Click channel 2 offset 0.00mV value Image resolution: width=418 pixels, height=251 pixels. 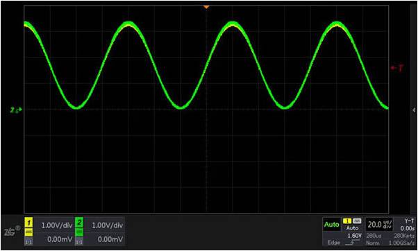coord(110,239)
